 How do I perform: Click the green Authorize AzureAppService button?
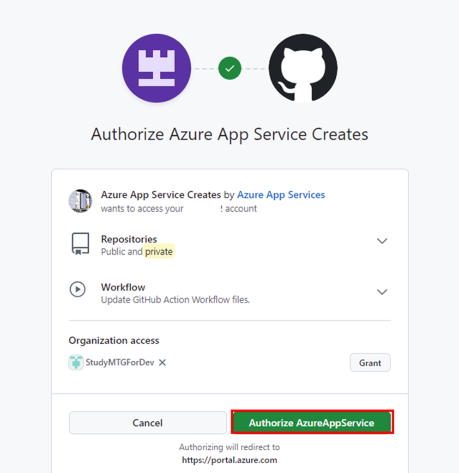[312, 423]
